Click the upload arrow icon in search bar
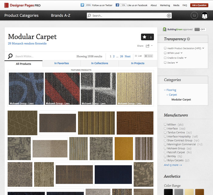213x195 pixels. click(169, 16)
